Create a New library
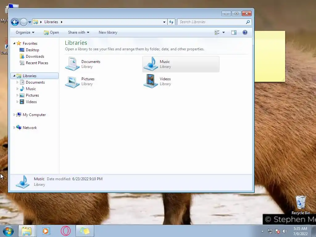The image size is (316, 237). pos(108,32)
